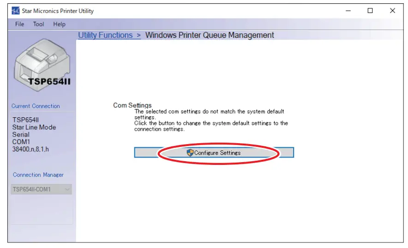This screenshot has height=248, width=408.
Task: Click the shield icon on Configure Settings
Action: tap(190, 152)
